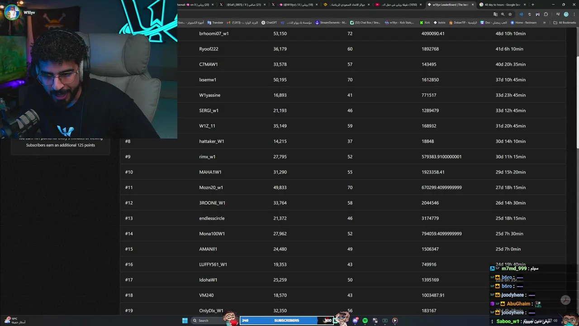Open the Chat Box / Stre... bookmark
The height and width of the screenshot is (326, 579).
(x=365, y=23)
